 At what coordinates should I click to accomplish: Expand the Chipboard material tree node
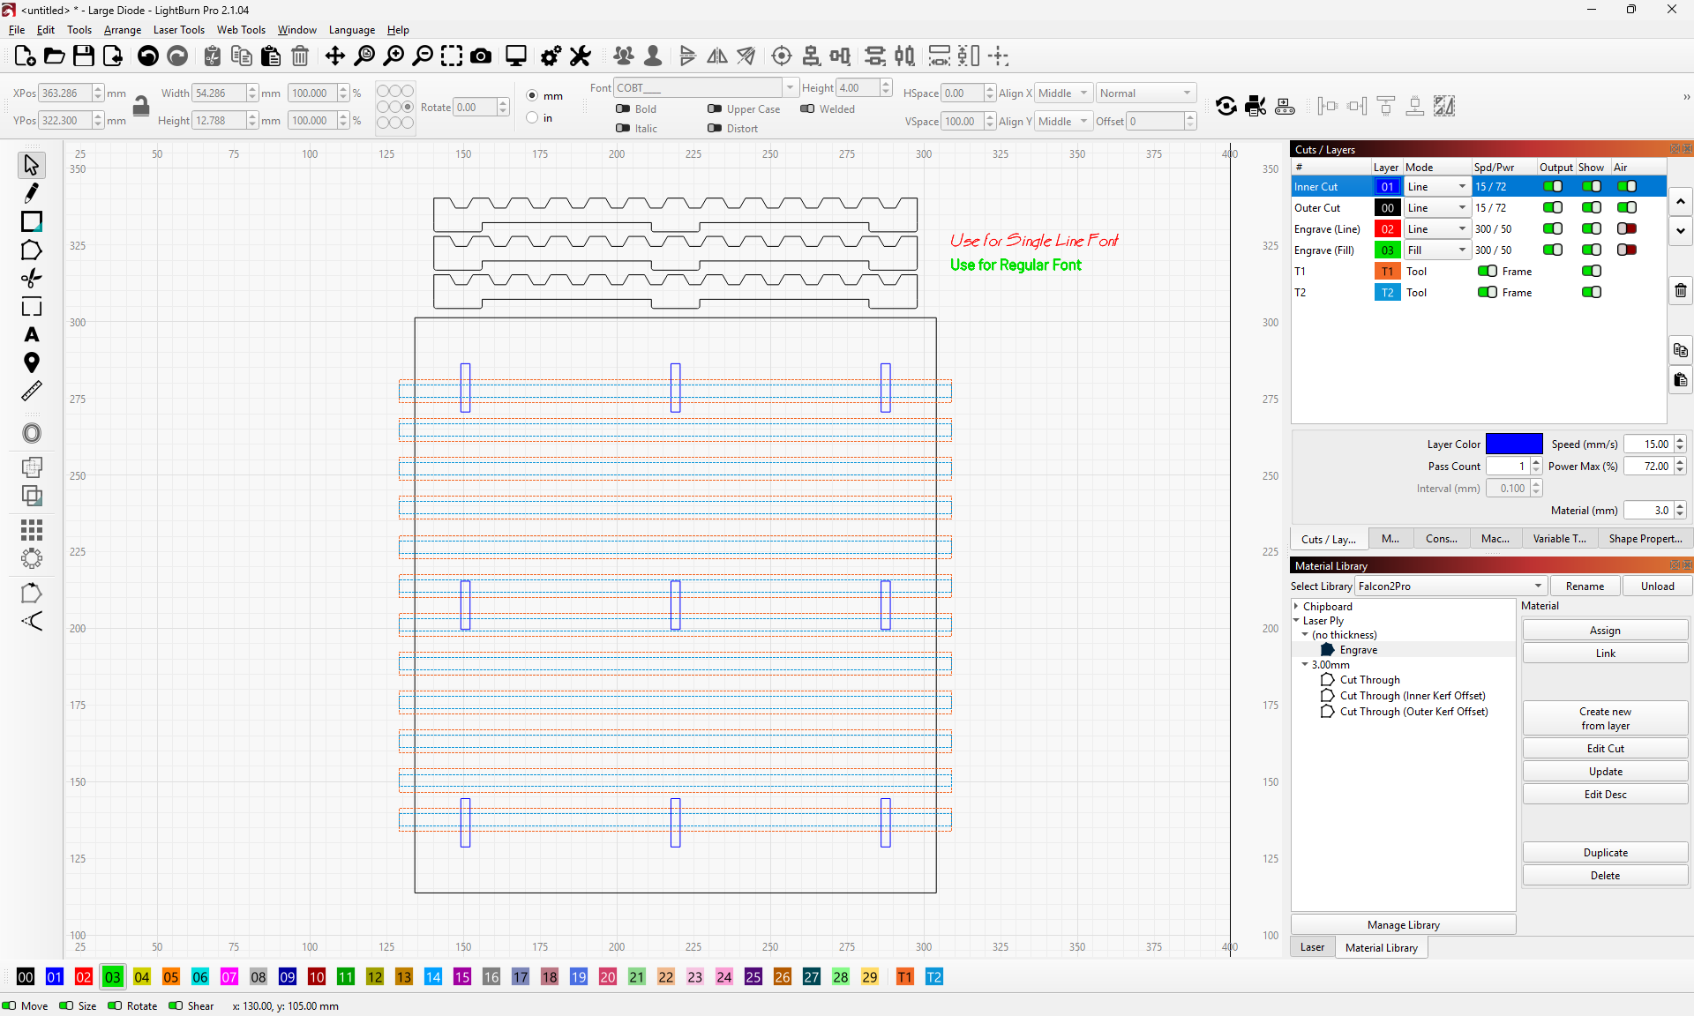pos(1296,606)
